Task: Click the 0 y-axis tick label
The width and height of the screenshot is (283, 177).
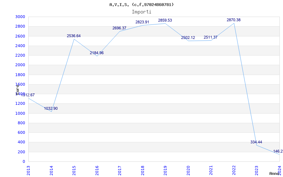Action: coord(24,162)
